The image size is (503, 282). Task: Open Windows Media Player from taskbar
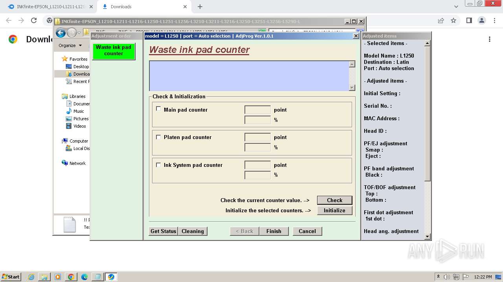(58, 277)
